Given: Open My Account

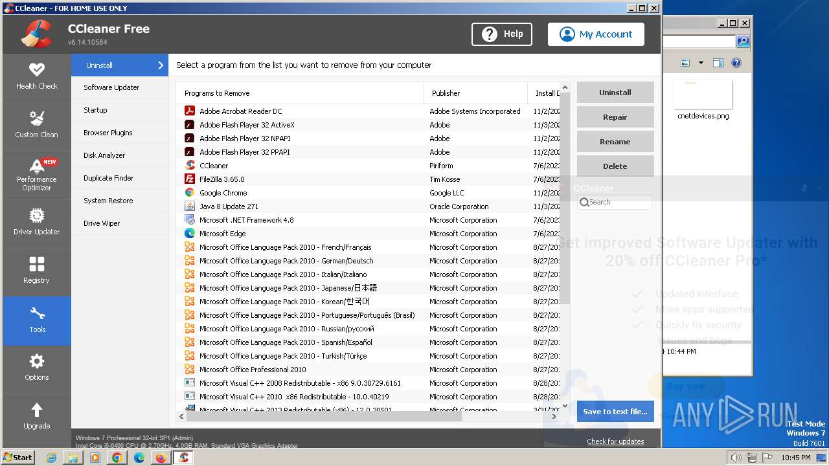Looking at the screenshot, I should [596, 34].
